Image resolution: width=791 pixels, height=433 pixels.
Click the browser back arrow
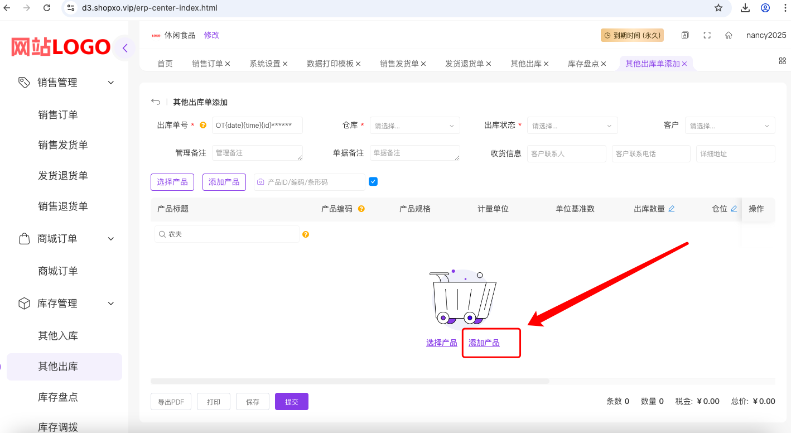point(7,8)
